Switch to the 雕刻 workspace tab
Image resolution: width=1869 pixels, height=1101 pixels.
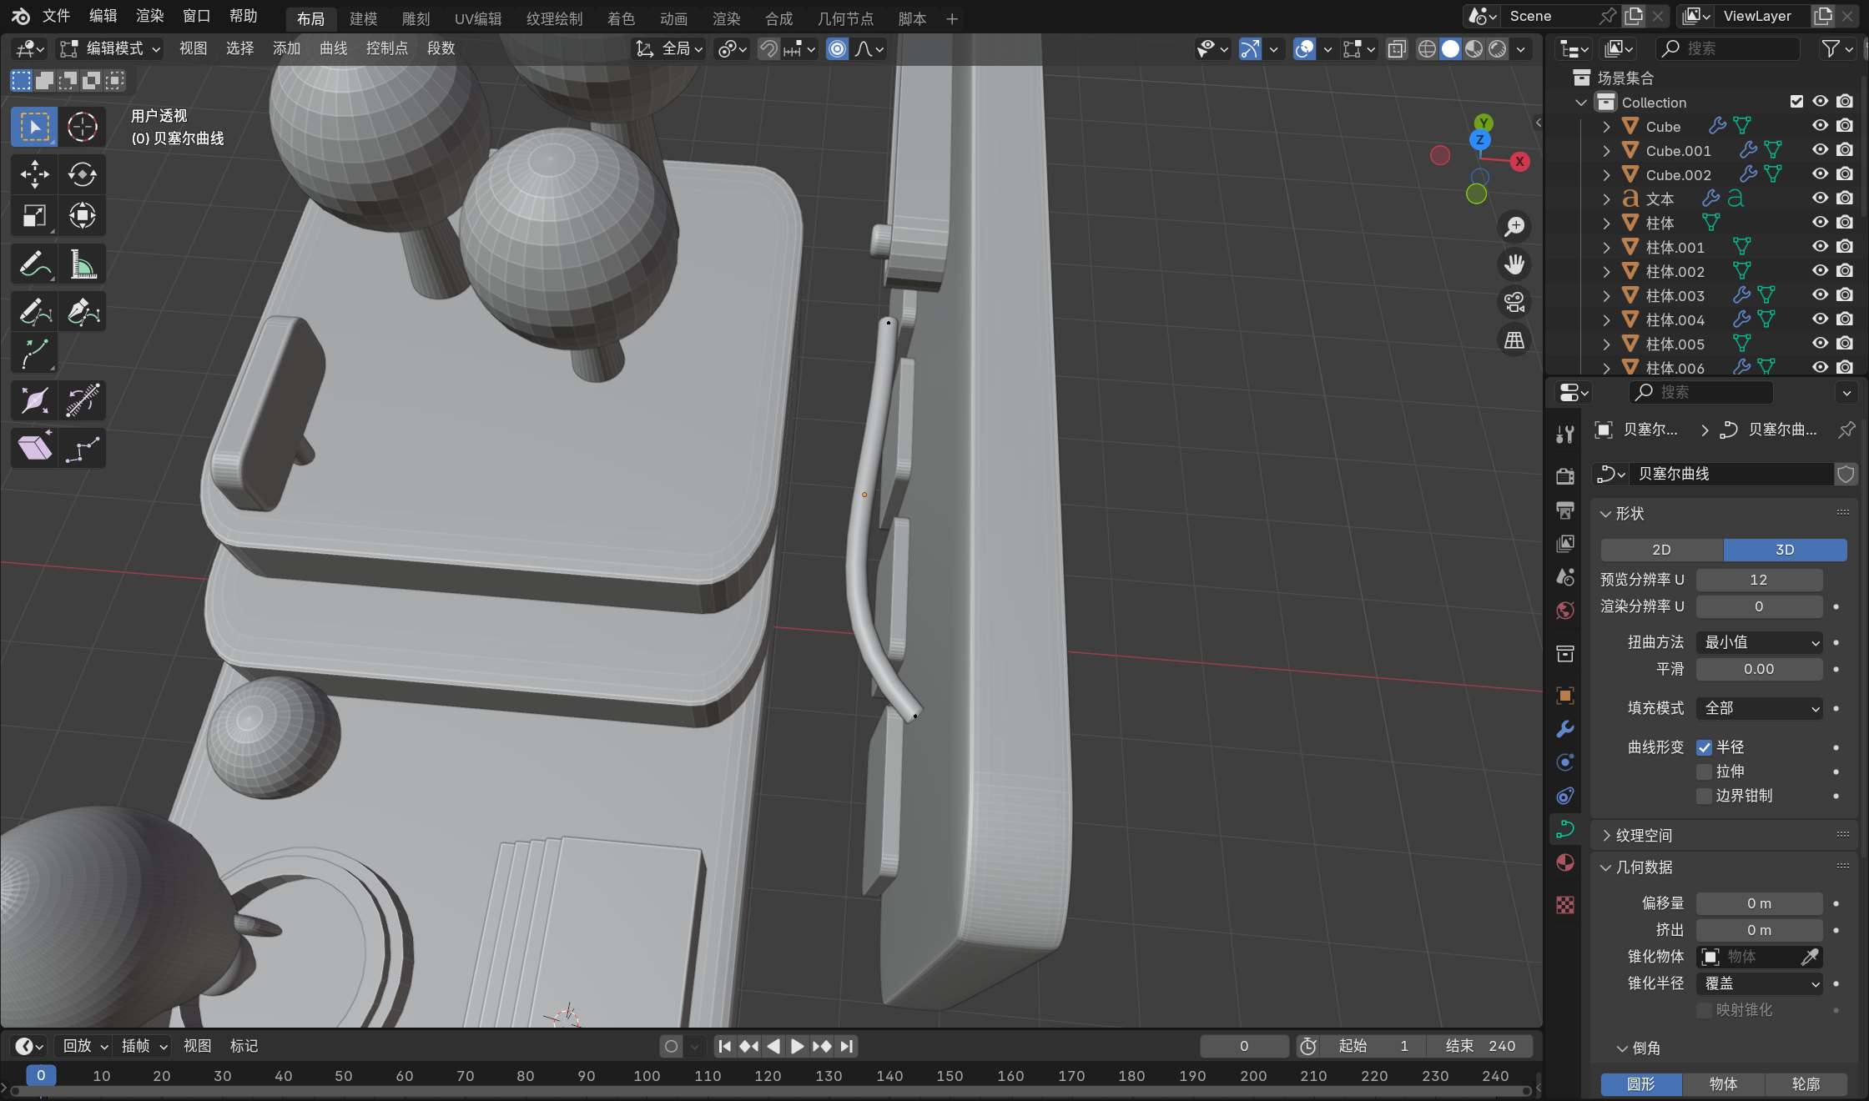click(x=416, y=18)
